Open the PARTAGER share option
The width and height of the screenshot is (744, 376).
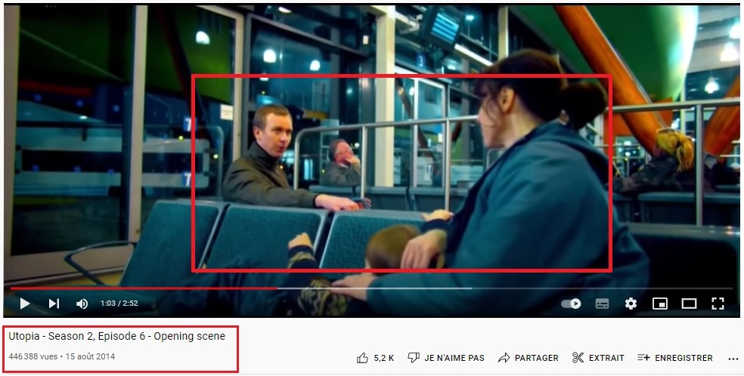[x=528, y=358]
